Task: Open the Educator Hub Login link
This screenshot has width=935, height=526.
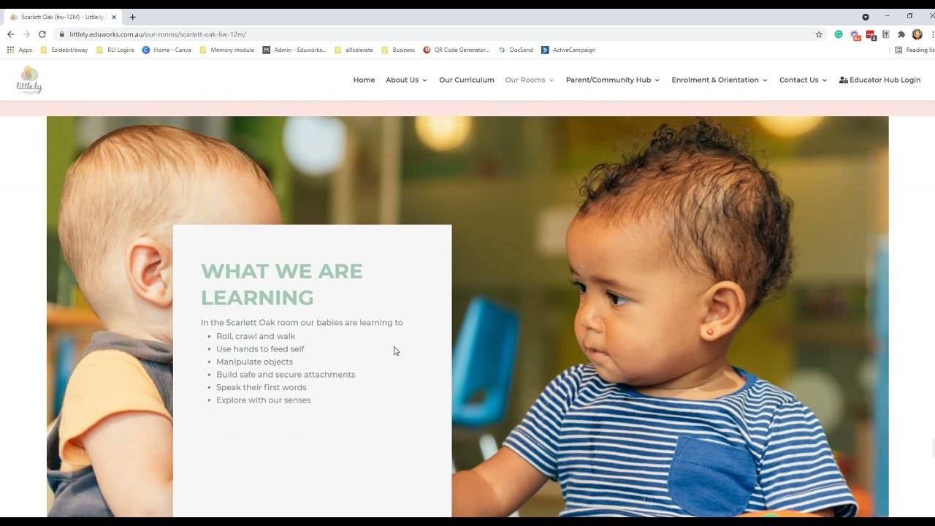Action: click(x=879, y=80)
